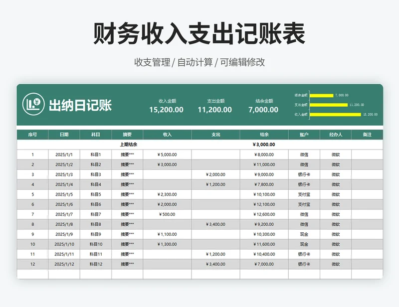The width and height of the screenshot is (399, 307).
Task: Select the 摘要 column header
Action: (x=127, y=135)
